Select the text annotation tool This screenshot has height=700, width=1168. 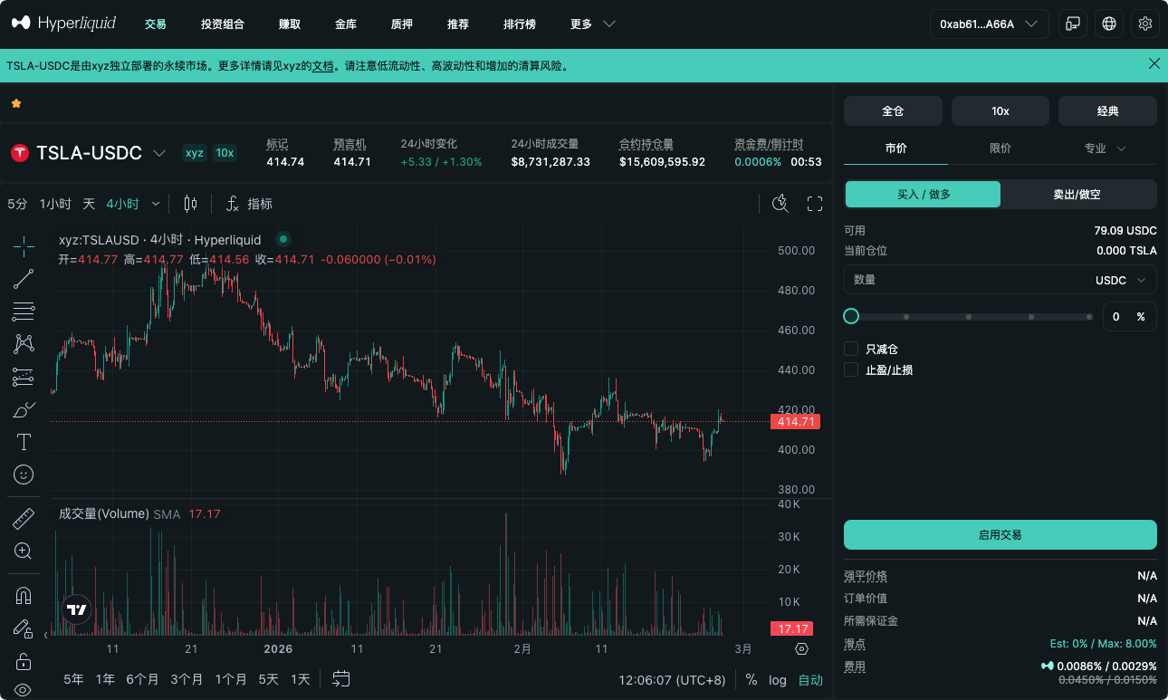[24, 442]
